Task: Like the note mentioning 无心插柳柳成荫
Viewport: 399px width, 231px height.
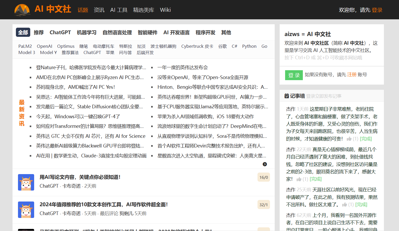Action: point(299,179)
